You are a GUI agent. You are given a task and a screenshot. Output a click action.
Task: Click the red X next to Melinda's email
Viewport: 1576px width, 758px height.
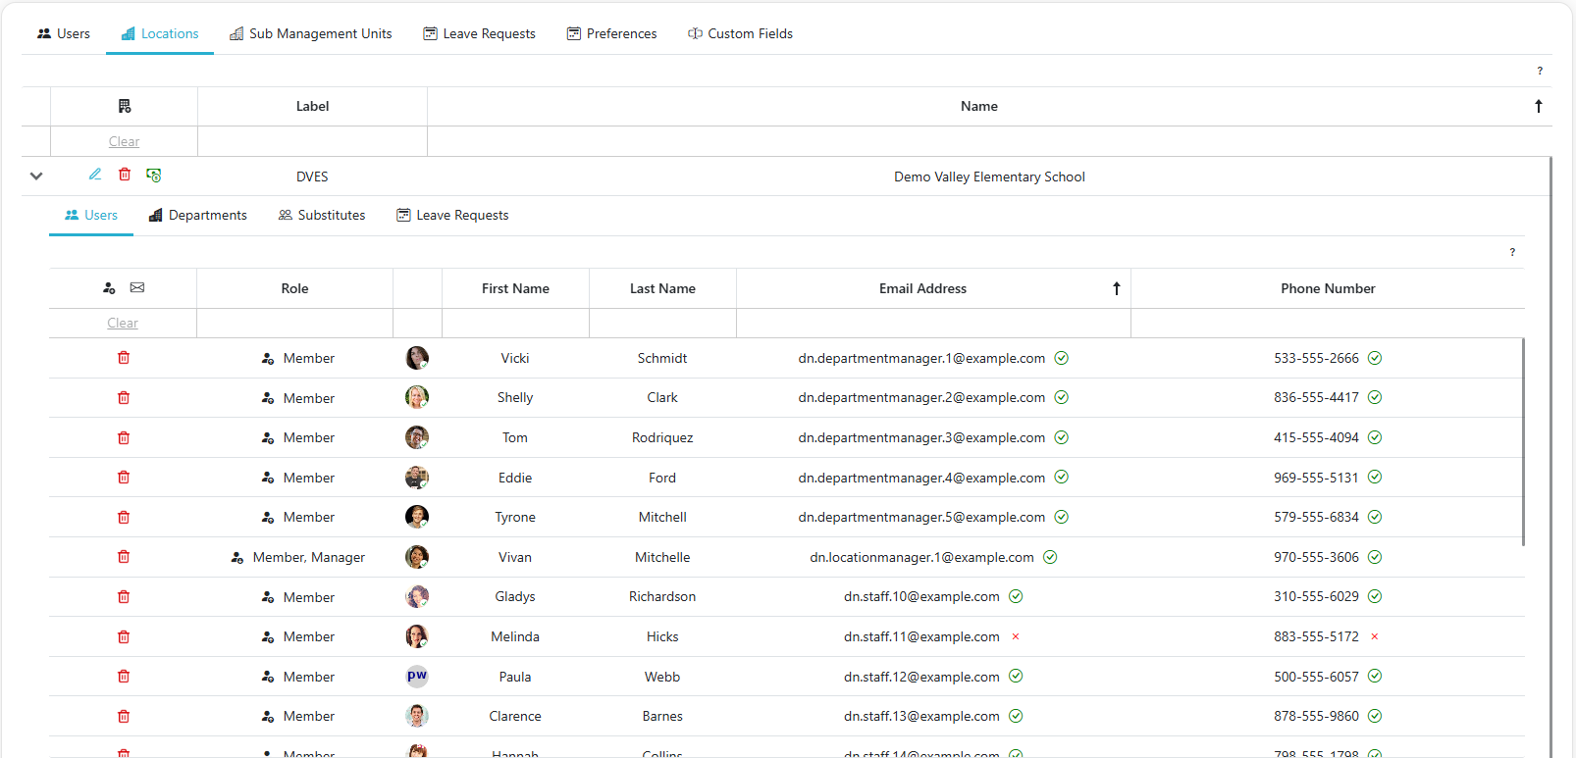tap(1016, 637)
